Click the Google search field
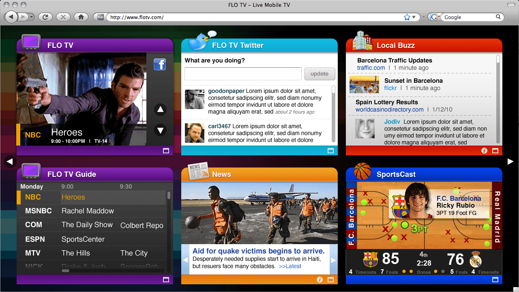 (x=469, y=17)
